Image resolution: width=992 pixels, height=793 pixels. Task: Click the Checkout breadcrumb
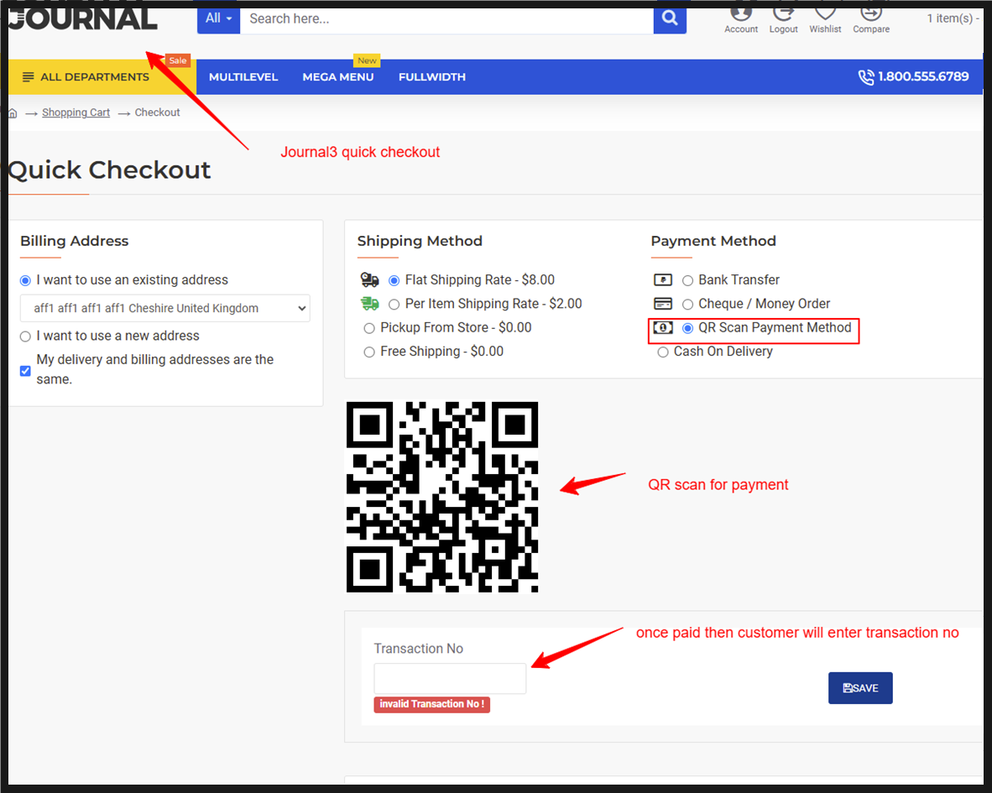[x=158, y=112]
